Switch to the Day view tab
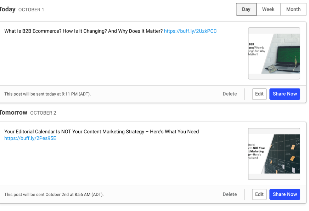The image size is (309, 211). point(246,10)
